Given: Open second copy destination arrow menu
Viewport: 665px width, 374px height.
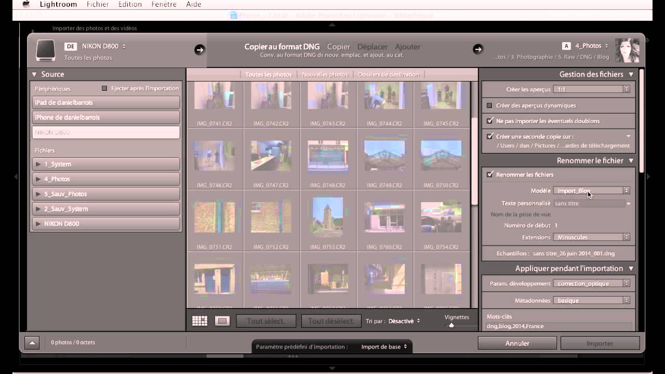Looking at the screenshot, I should pyautogui.click(x=628, y=137).
